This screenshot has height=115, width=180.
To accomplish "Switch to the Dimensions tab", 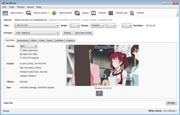I will (x=23, y=41).
